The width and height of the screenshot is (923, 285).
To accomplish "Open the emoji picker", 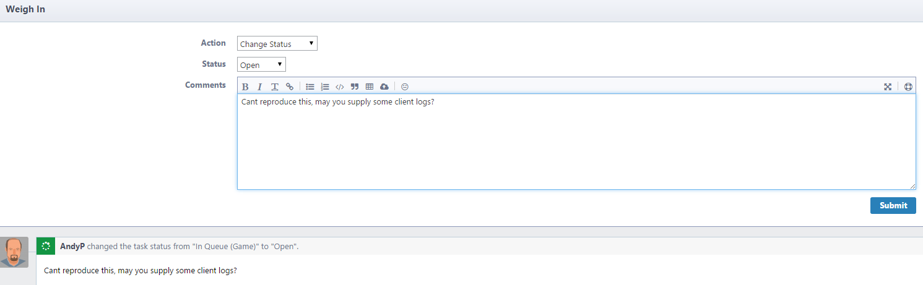I will coord(405,87).
